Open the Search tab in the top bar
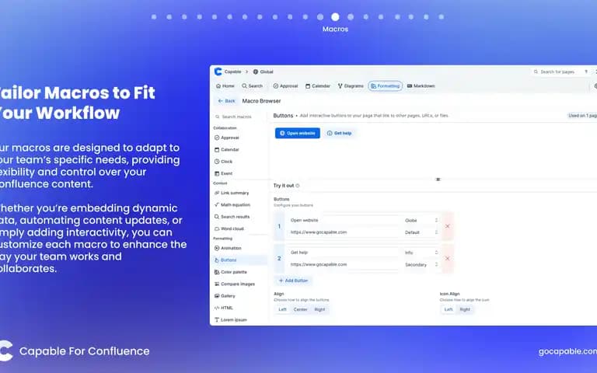Viewport: 597px width, 373px height. point(253,86)
